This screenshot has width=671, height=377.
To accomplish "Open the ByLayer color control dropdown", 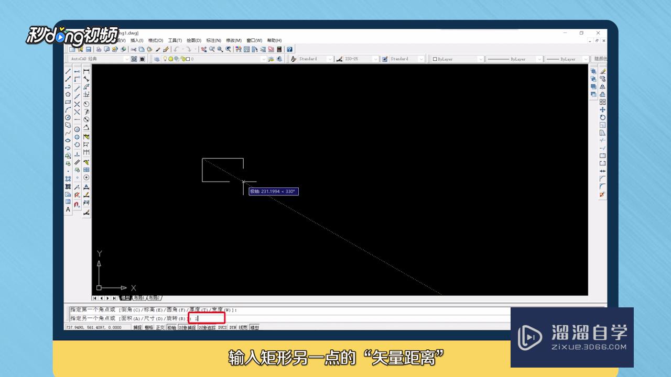I will [458, 59].
